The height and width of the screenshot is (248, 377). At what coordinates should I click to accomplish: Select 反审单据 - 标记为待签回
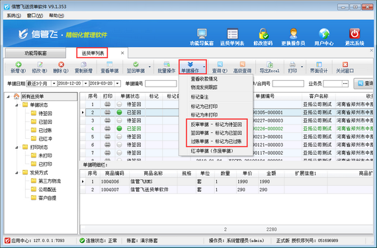tap(216, 124)
